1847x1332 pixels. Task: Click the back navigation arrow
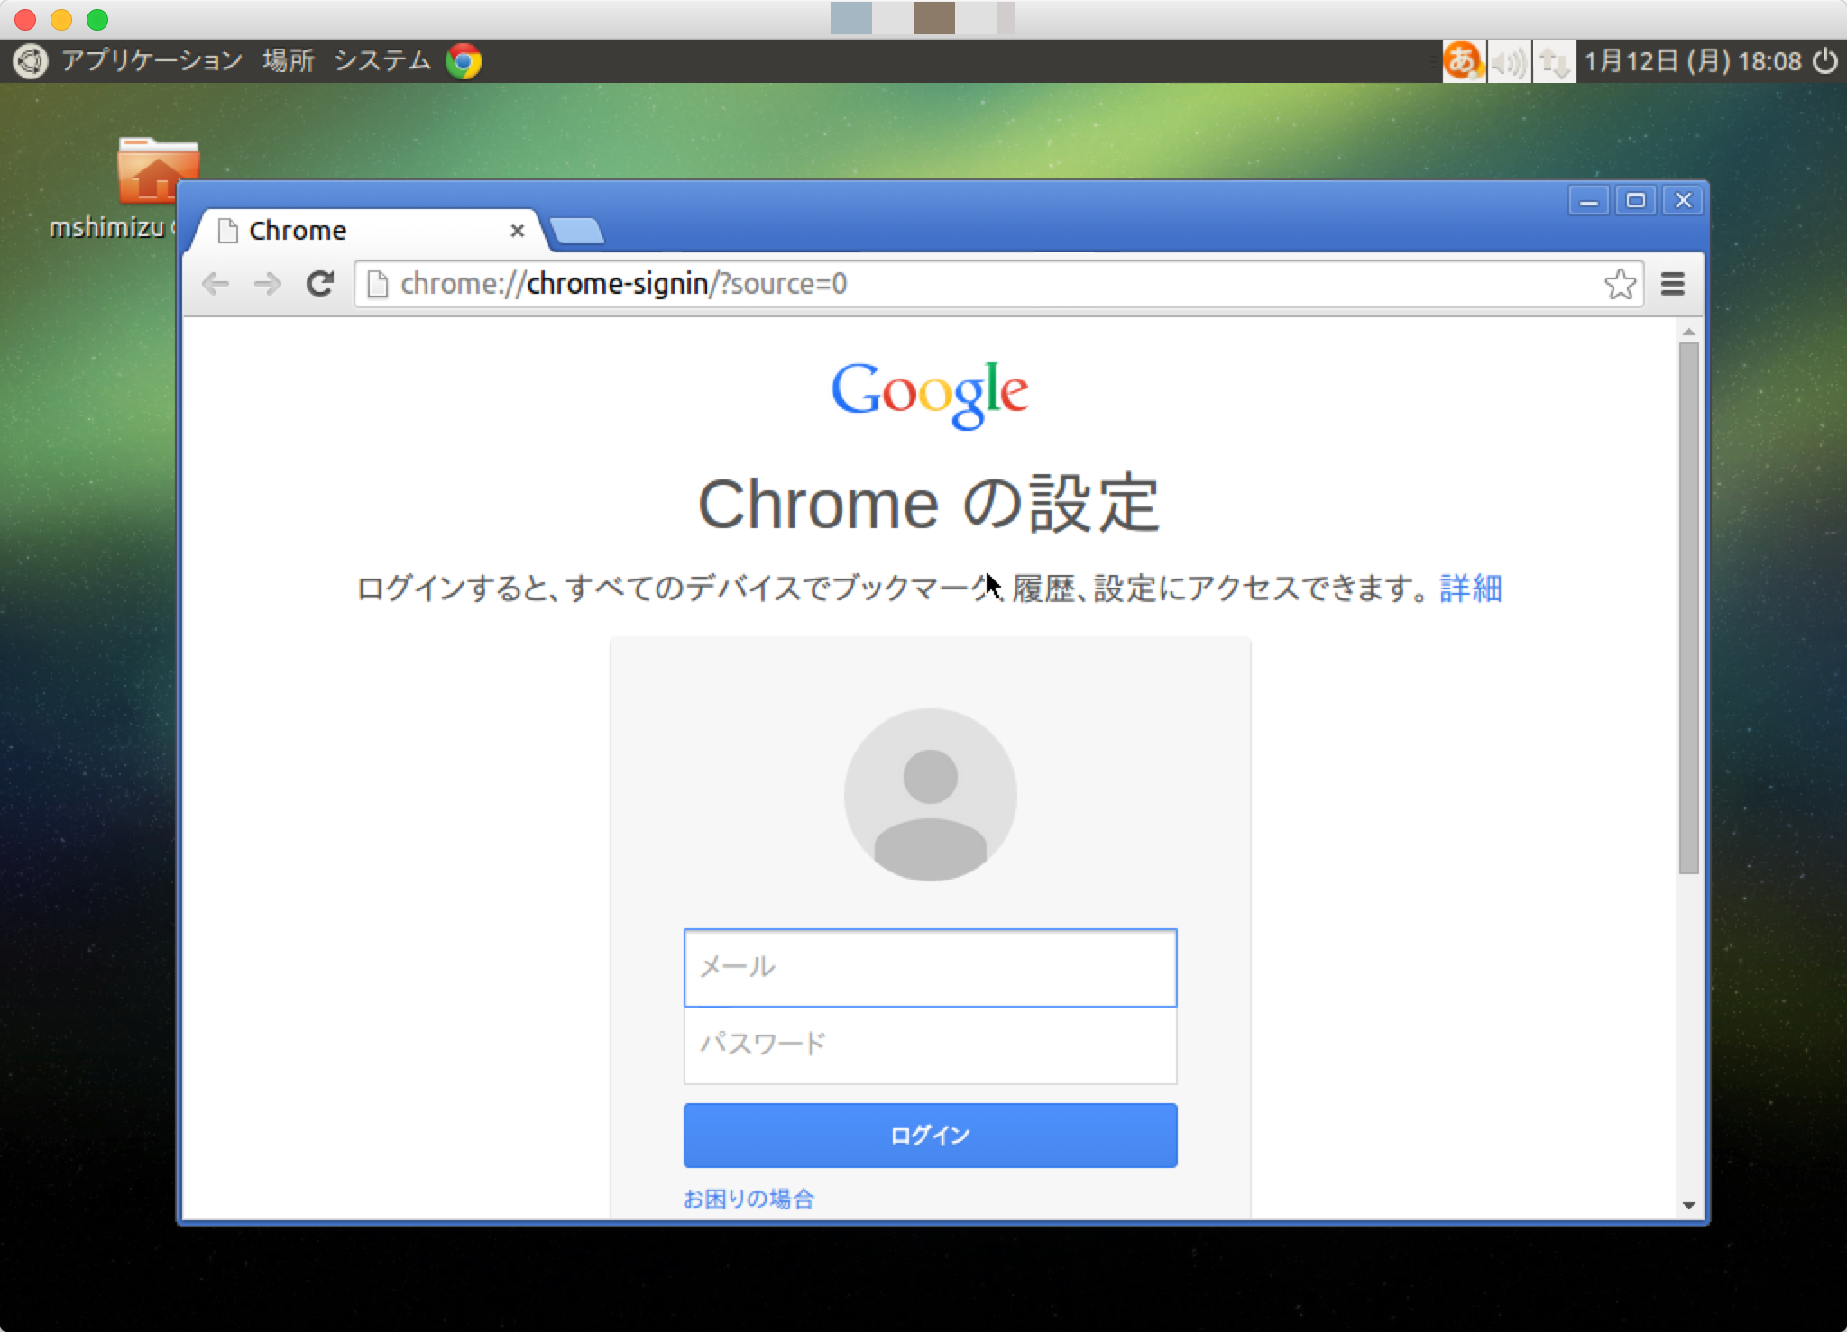pos(216,284)
